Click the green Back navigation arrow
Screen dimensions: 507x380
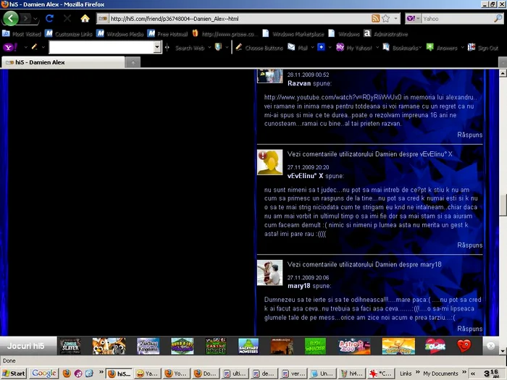tap(11, 18)
